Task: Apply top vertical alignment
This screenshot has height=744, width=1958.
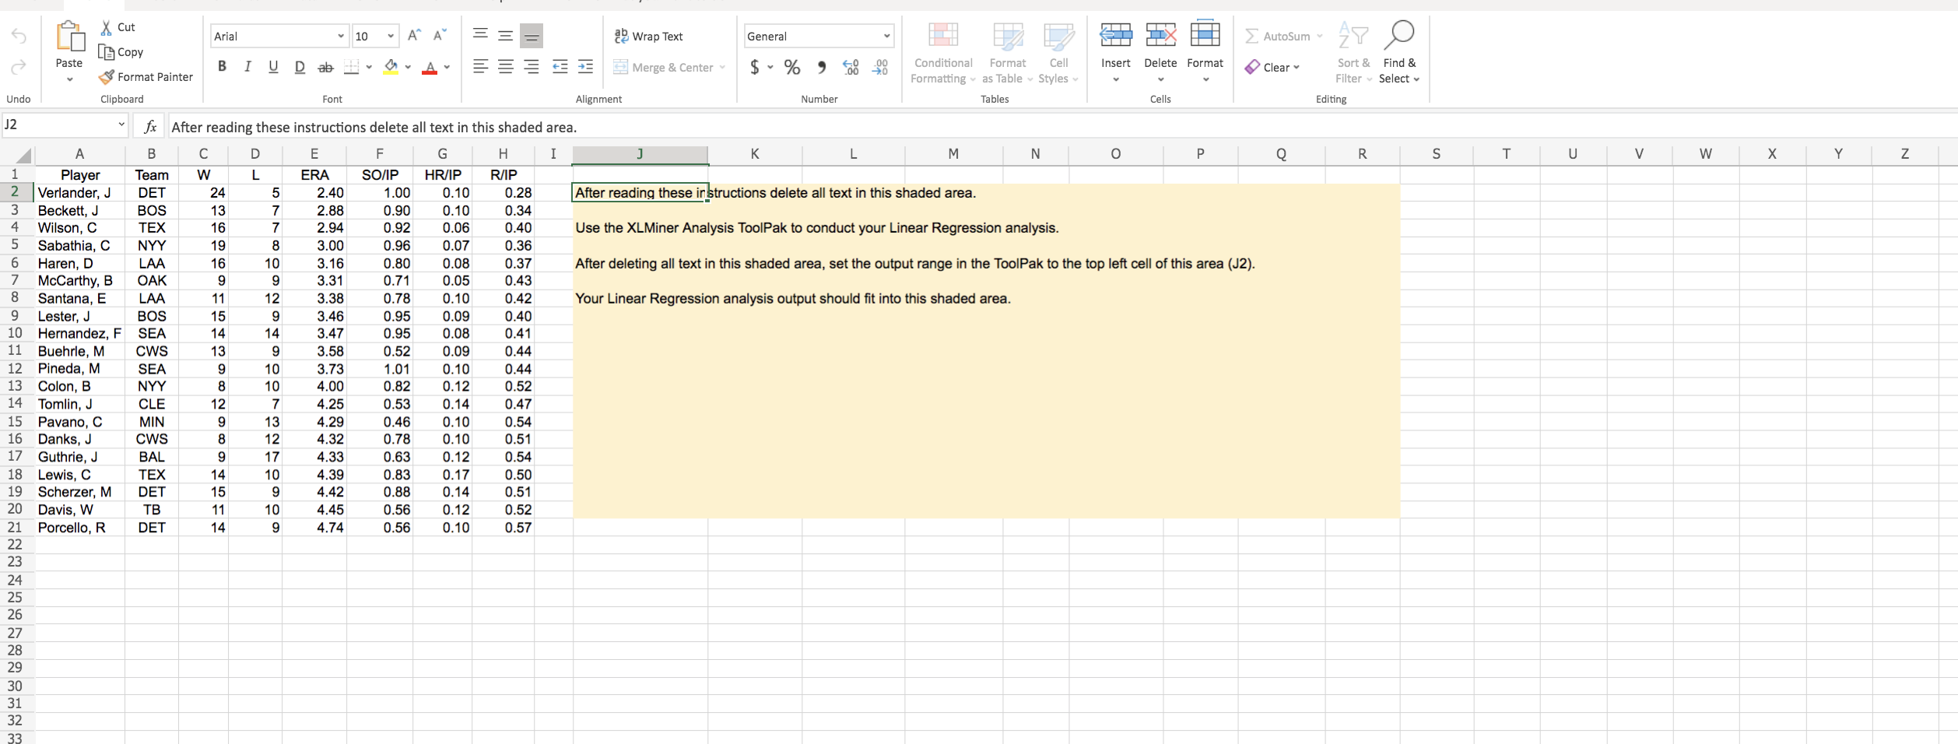Action: [x=481, y=35]
